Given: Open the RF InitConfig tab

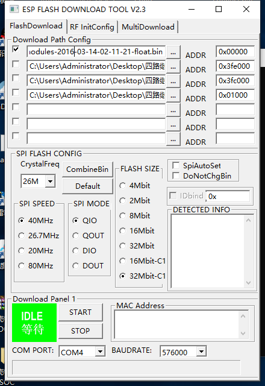Looking at the screenshot, I should click(x=92, y=27).
